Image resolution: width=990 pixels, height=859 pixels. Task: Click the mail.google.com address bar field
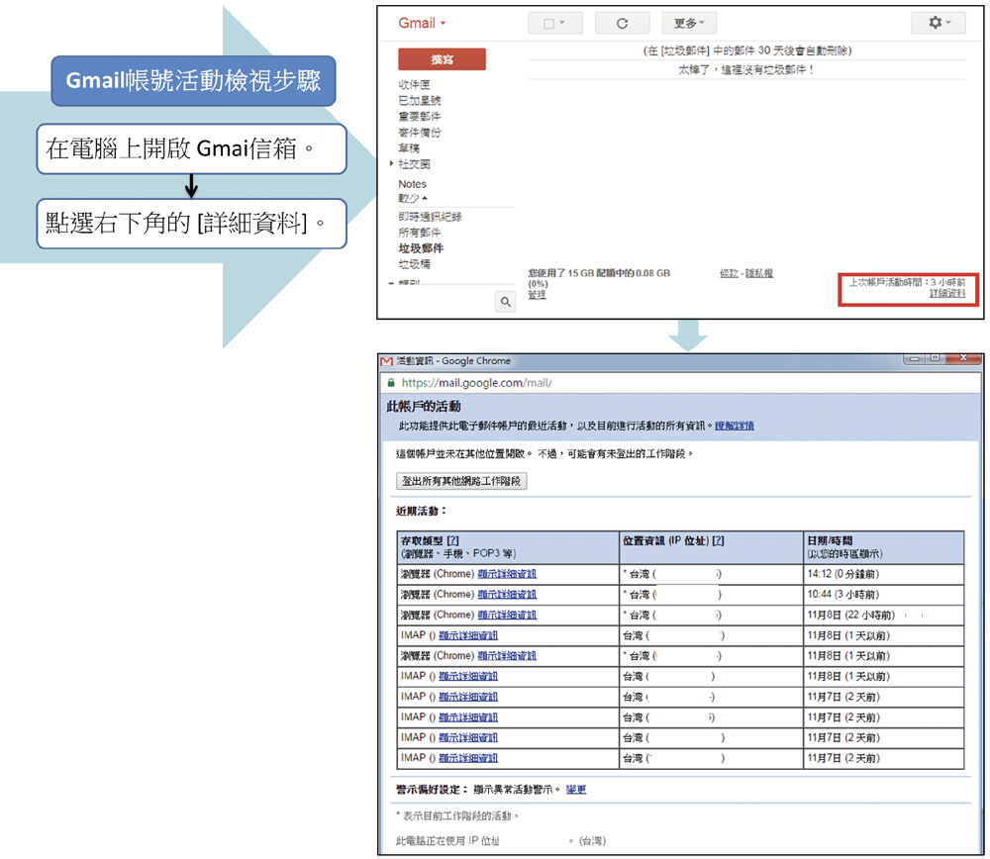click(682, 382)
